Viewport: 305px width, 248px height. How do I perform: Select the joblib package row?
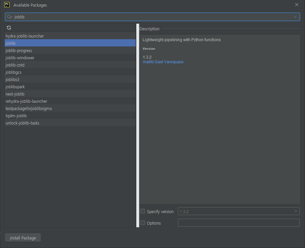[x=70, y=43]
